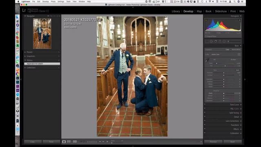Click the Temp slider handle

[x=217, y=64]
